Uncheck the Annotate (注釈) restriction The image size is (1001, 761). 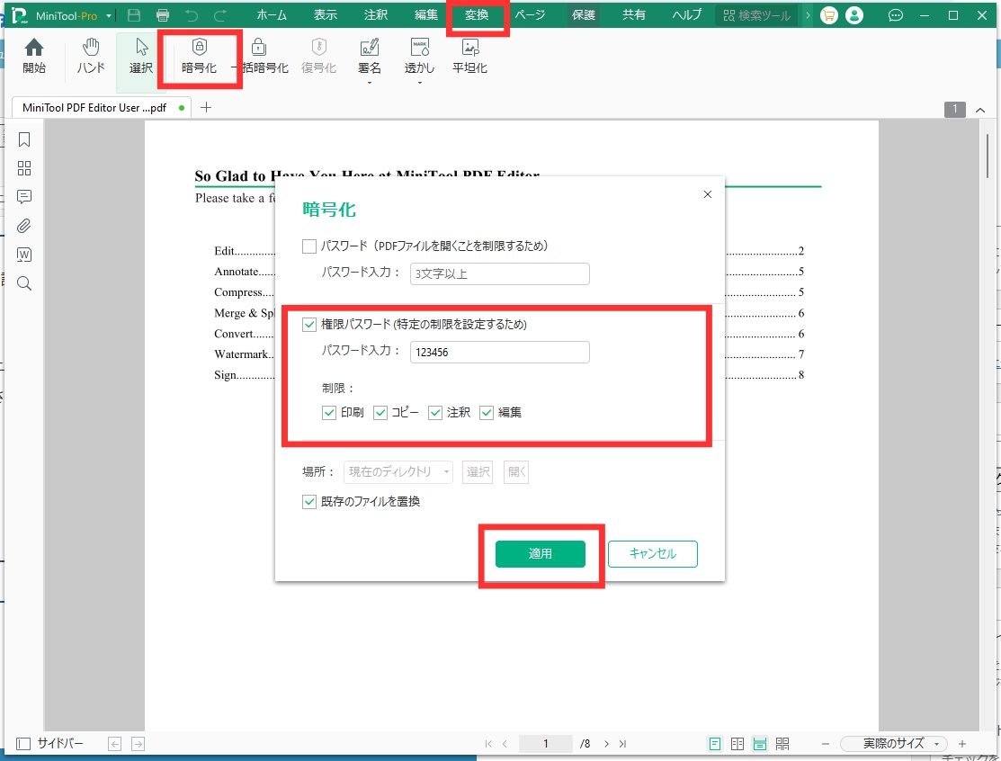click(435, 412)
